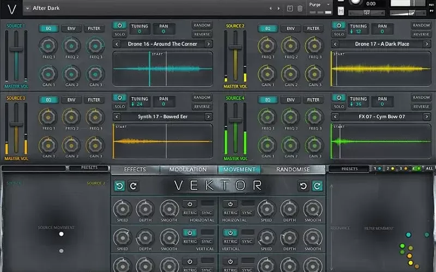Click Source 4 FREQ 2 knob

pos(290,117)
